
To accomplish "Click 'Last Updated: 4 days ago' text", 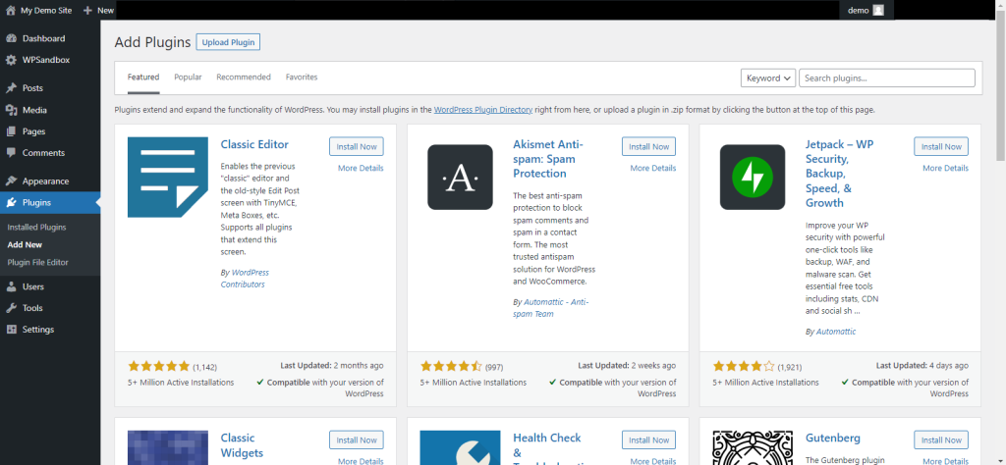I will click(922, 366).
